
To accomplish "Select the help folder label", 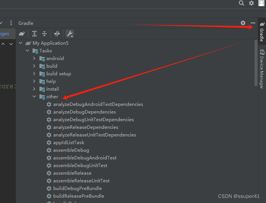I will 51,81.
